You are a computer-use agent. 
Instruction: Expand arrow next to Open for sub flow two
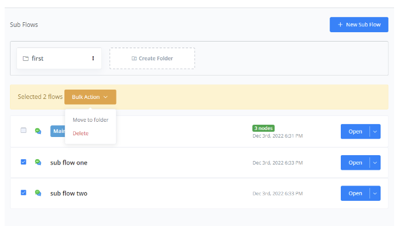click(x=375, y=193)
